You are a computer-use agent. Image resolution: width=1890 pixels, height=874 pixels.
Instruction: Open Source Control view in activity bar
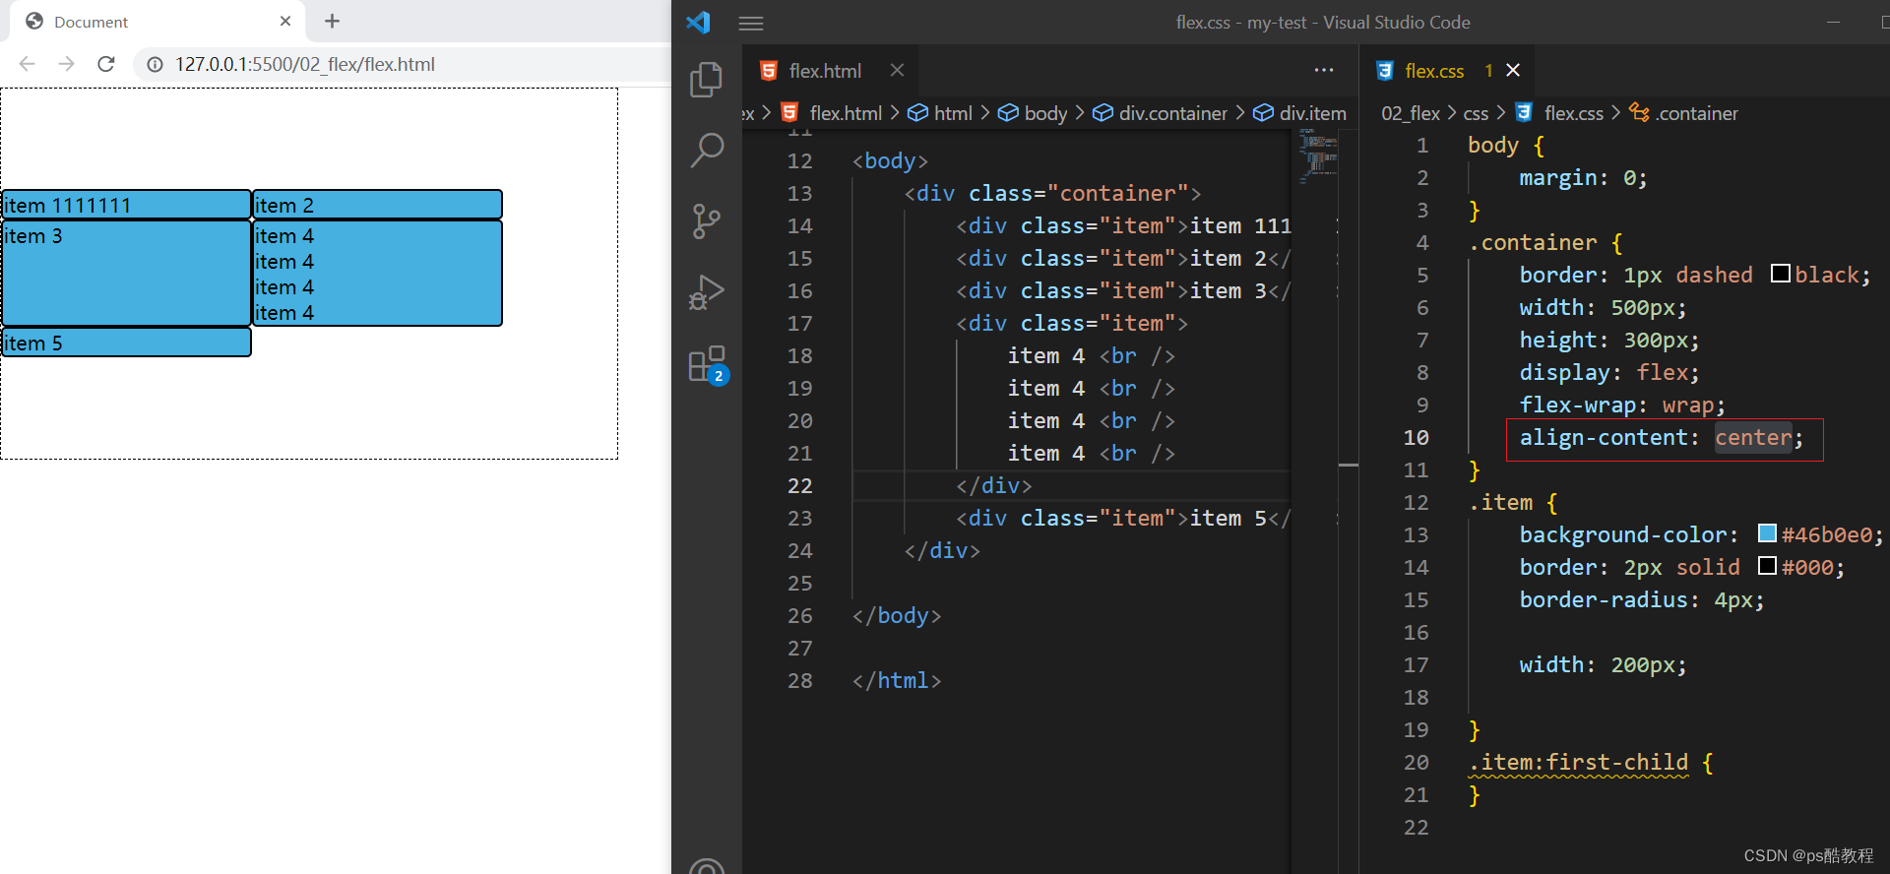click(x=706, y=221)
